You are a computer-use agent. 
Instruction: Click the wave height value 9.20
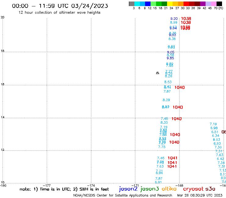coord(174,19)
